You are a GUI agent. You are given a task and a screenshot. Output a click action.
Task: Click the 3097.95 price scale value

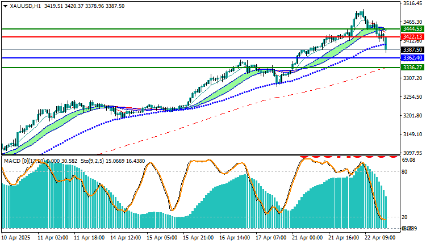[x=413, y=153]
